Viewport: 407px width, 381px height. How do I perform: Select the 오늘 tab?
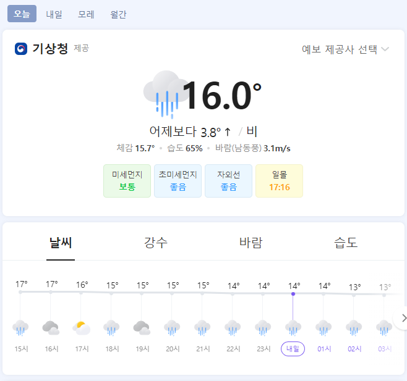pyautogui.click(x=22, y=14)
